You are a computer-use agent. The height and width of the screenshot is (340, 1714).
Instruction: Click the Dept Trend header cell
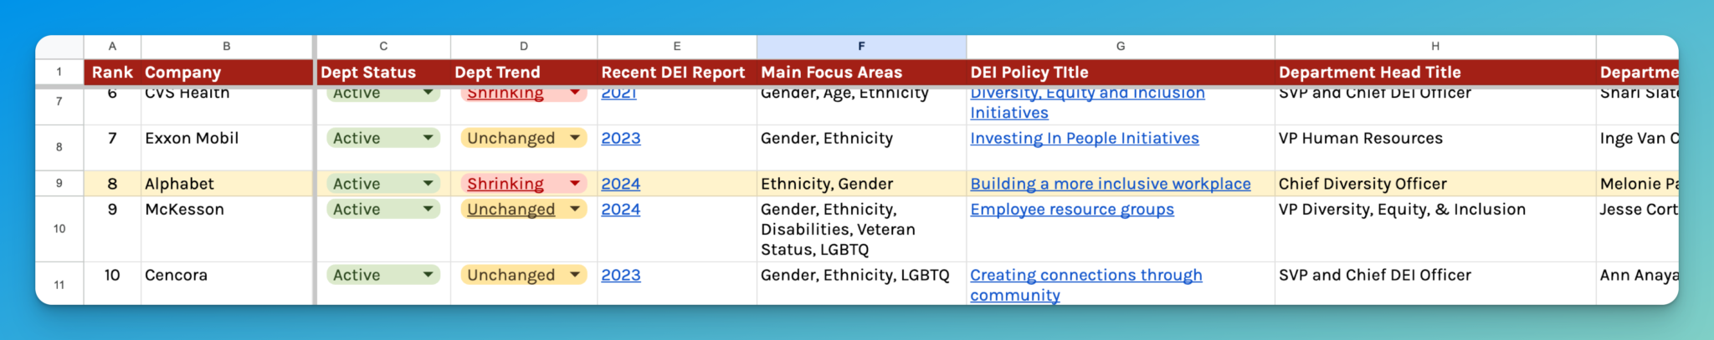coord(523,73)
